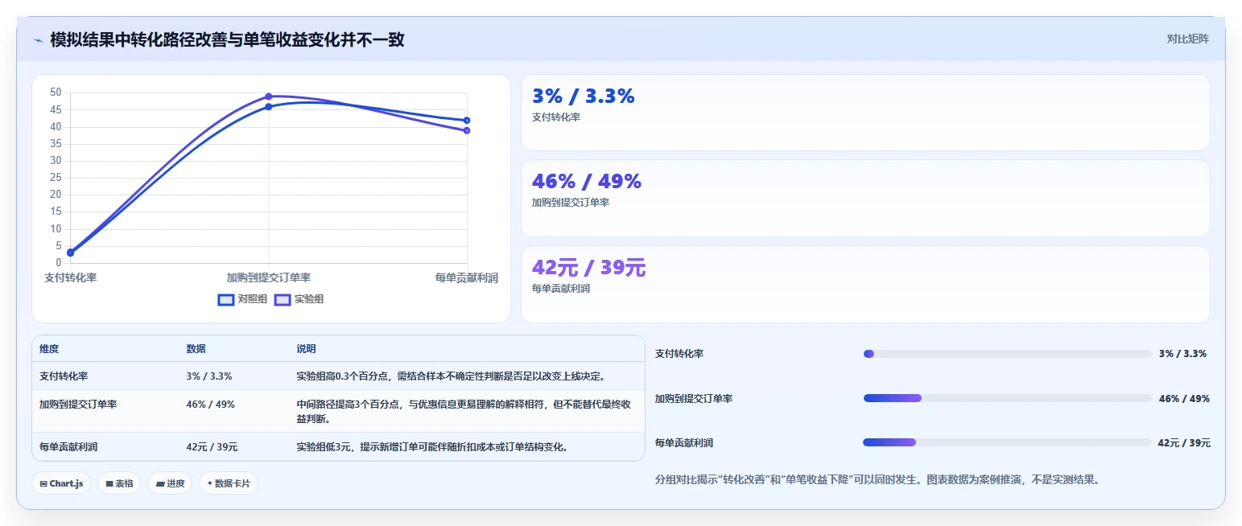
Task: Click the 每单贡献利润 progress row label
Action: (684, 442)
